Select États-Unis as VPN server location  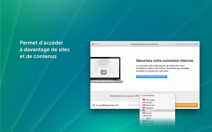click(x=151, y=111)
